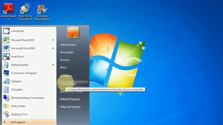Select Connect to a Projector label
This screenshot has width=223, height=125.
tap(24, 73)
